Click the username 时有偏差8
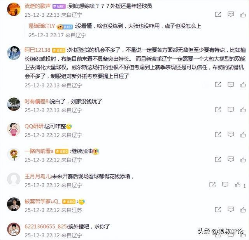The width and height of the screenshot is (249, 240). point(37,101)
